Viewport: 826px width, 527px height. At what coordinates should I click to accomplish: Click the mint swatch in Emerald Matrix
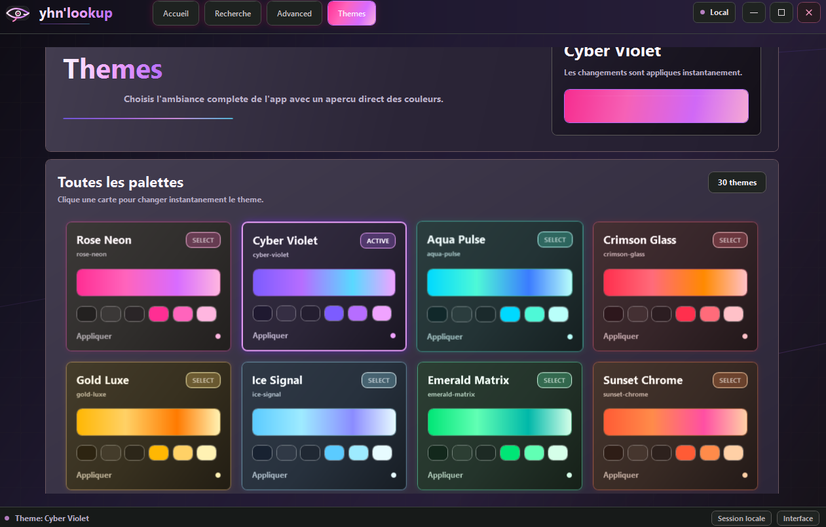[x=534, y=453]
